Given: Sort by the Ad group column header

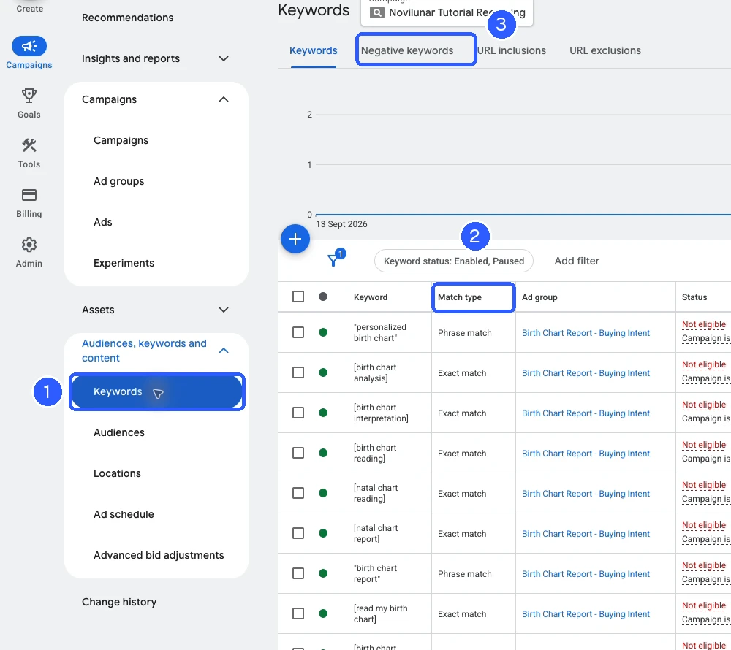Looking at the screenshot, I should tap(539, 297).
